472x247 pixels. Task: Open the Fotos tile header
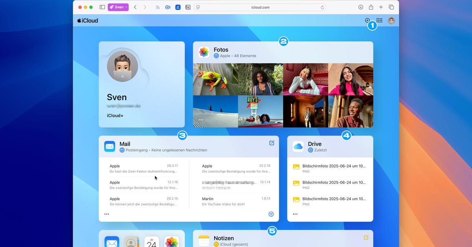tap(283, 52)
